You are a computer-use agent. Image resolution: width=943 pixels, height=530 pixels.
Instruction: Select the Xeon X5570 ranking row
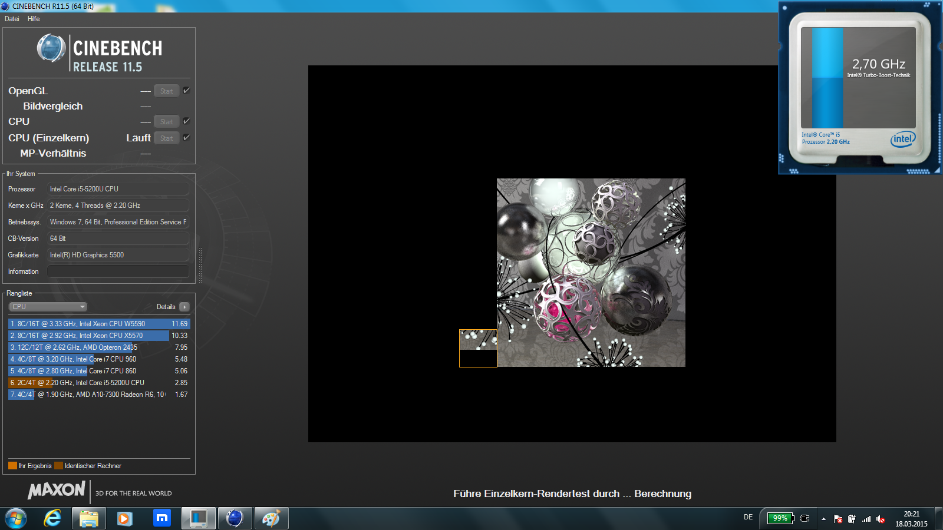pyautogui.click(x=99, y=336)
